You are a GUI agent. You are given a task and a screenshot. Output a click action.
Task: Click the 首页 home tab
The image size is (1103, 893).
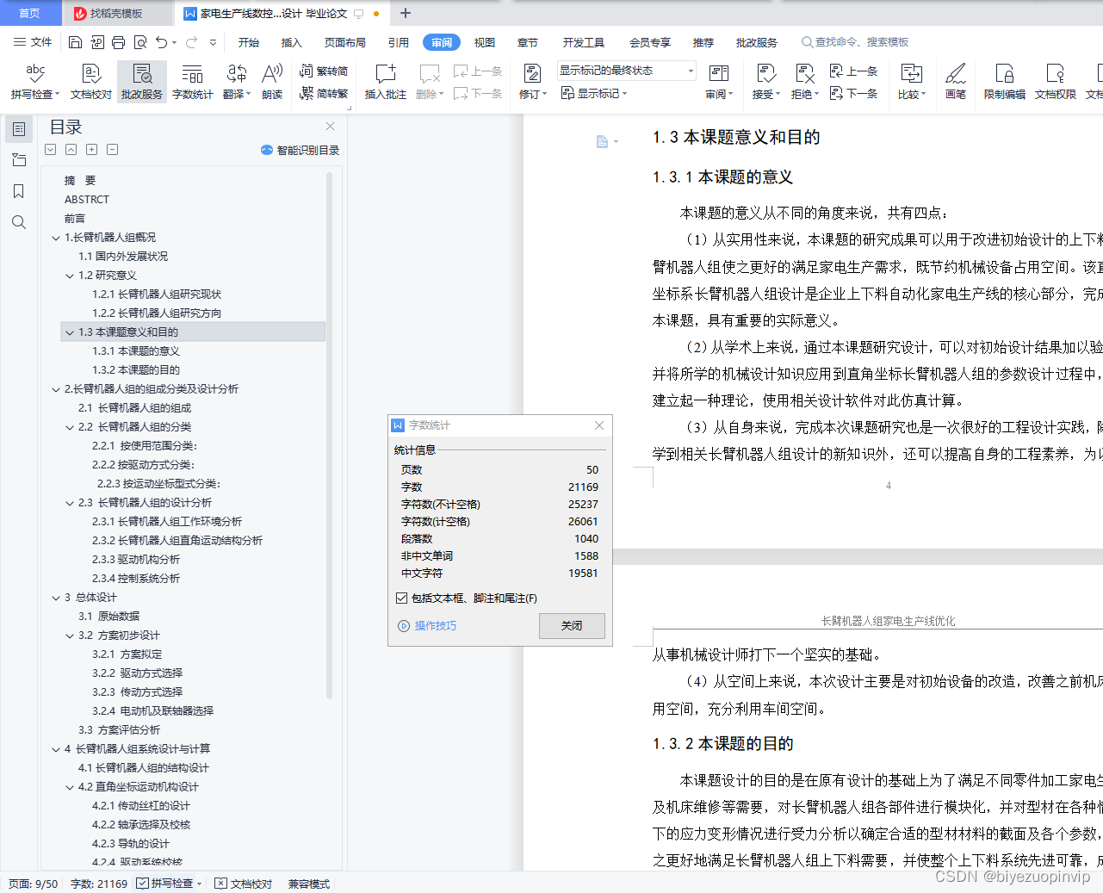click(30, 13)
